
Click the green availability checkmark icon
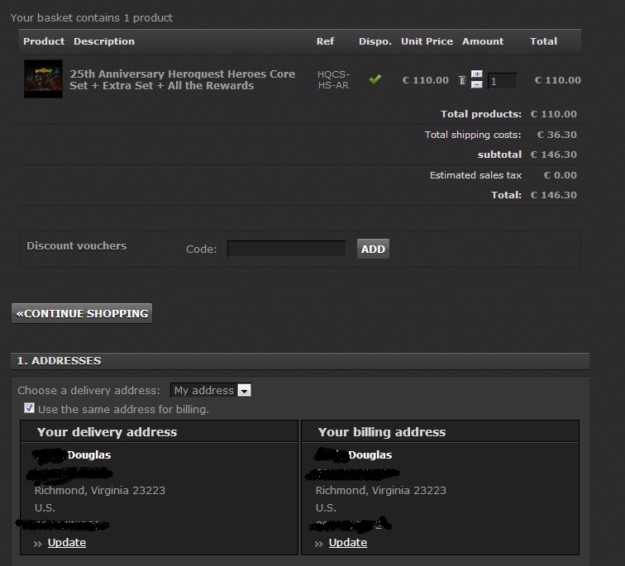375,80
